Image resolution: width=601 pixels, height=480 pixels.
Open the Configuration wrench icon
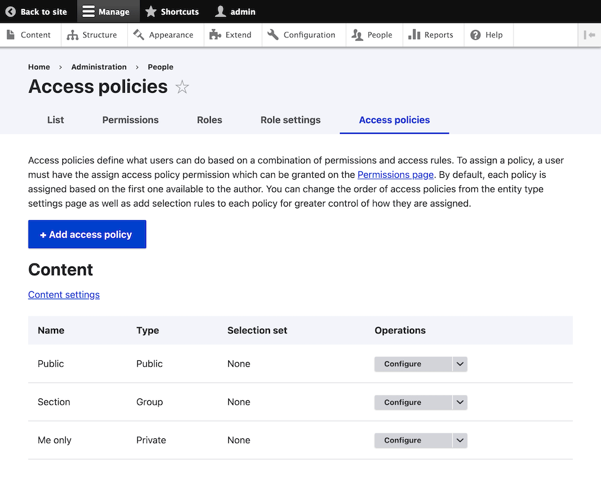coord(273,35)
